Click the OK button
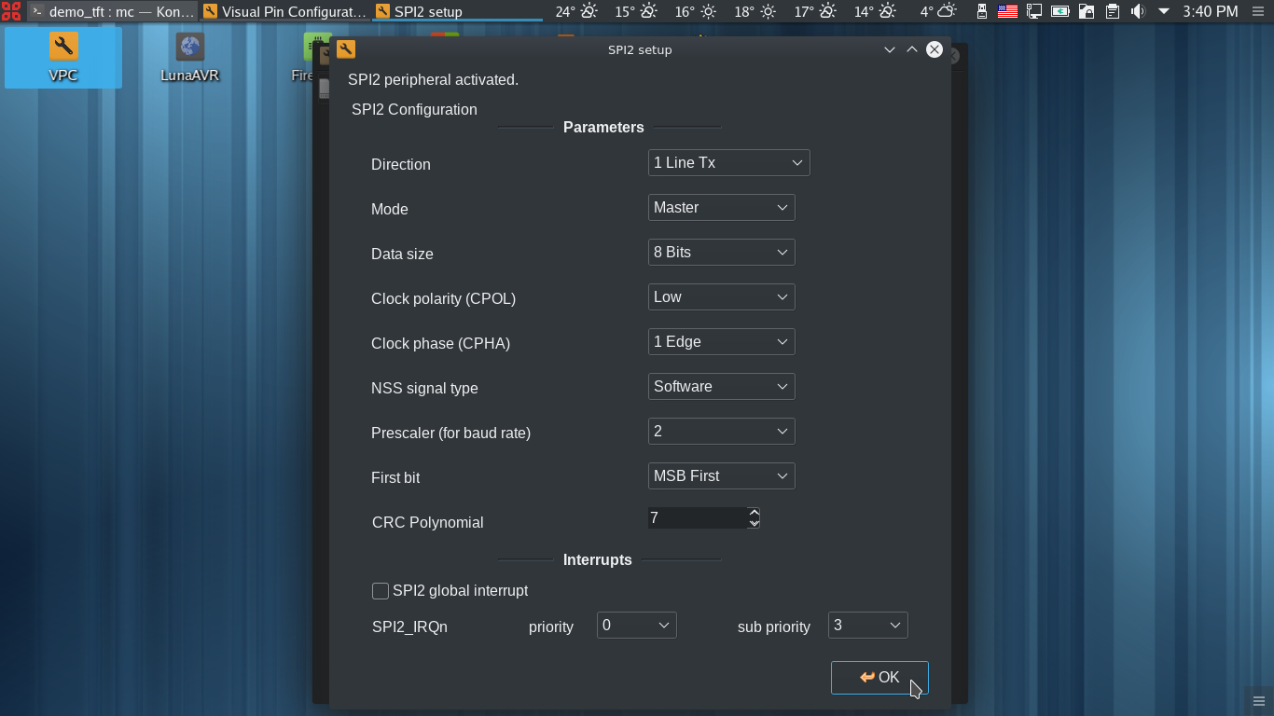 coord(879,678)
